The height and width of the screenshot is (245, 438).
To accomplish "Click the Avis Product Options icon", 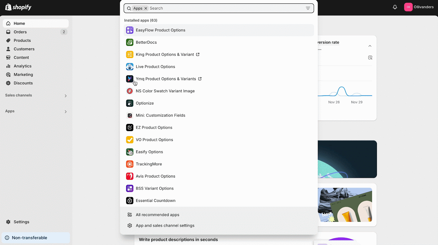I will [130, 176].
